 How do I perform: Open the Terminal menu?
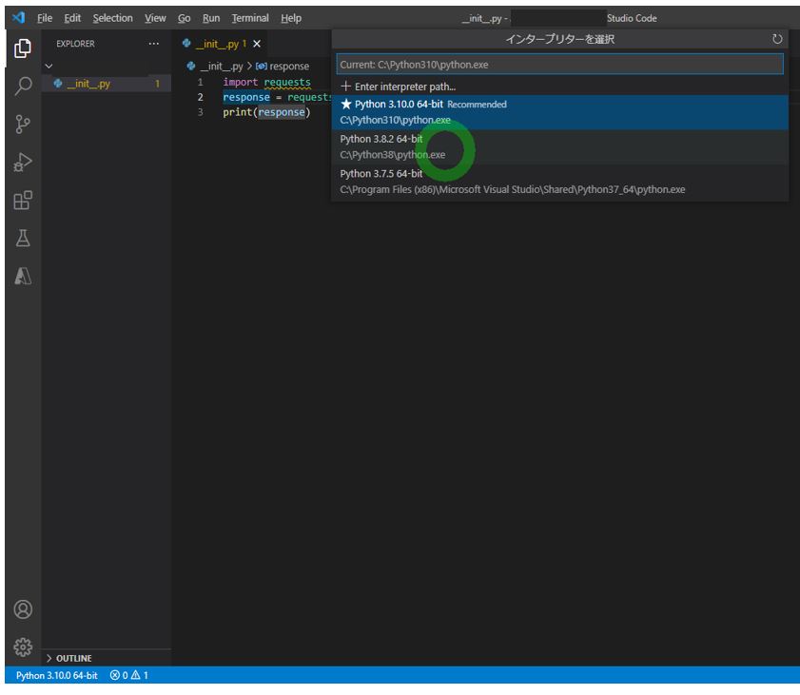tap(249, 17)
